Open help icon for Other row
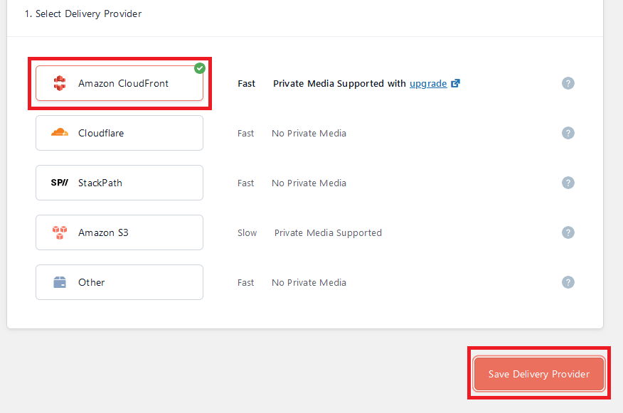Screen dimensions: 623x413 tap(568, 282)
